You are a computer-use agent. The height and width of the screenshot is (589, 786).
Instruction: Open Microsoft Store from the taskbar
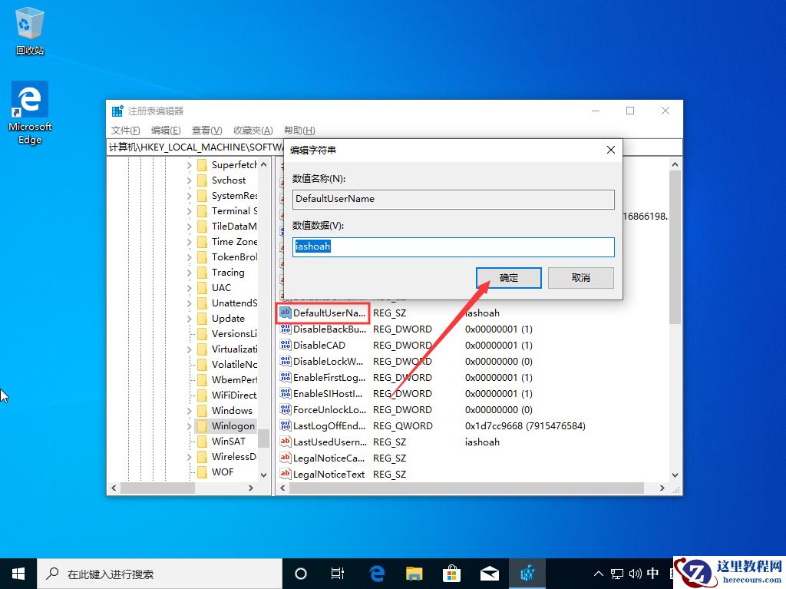(451, 573)
